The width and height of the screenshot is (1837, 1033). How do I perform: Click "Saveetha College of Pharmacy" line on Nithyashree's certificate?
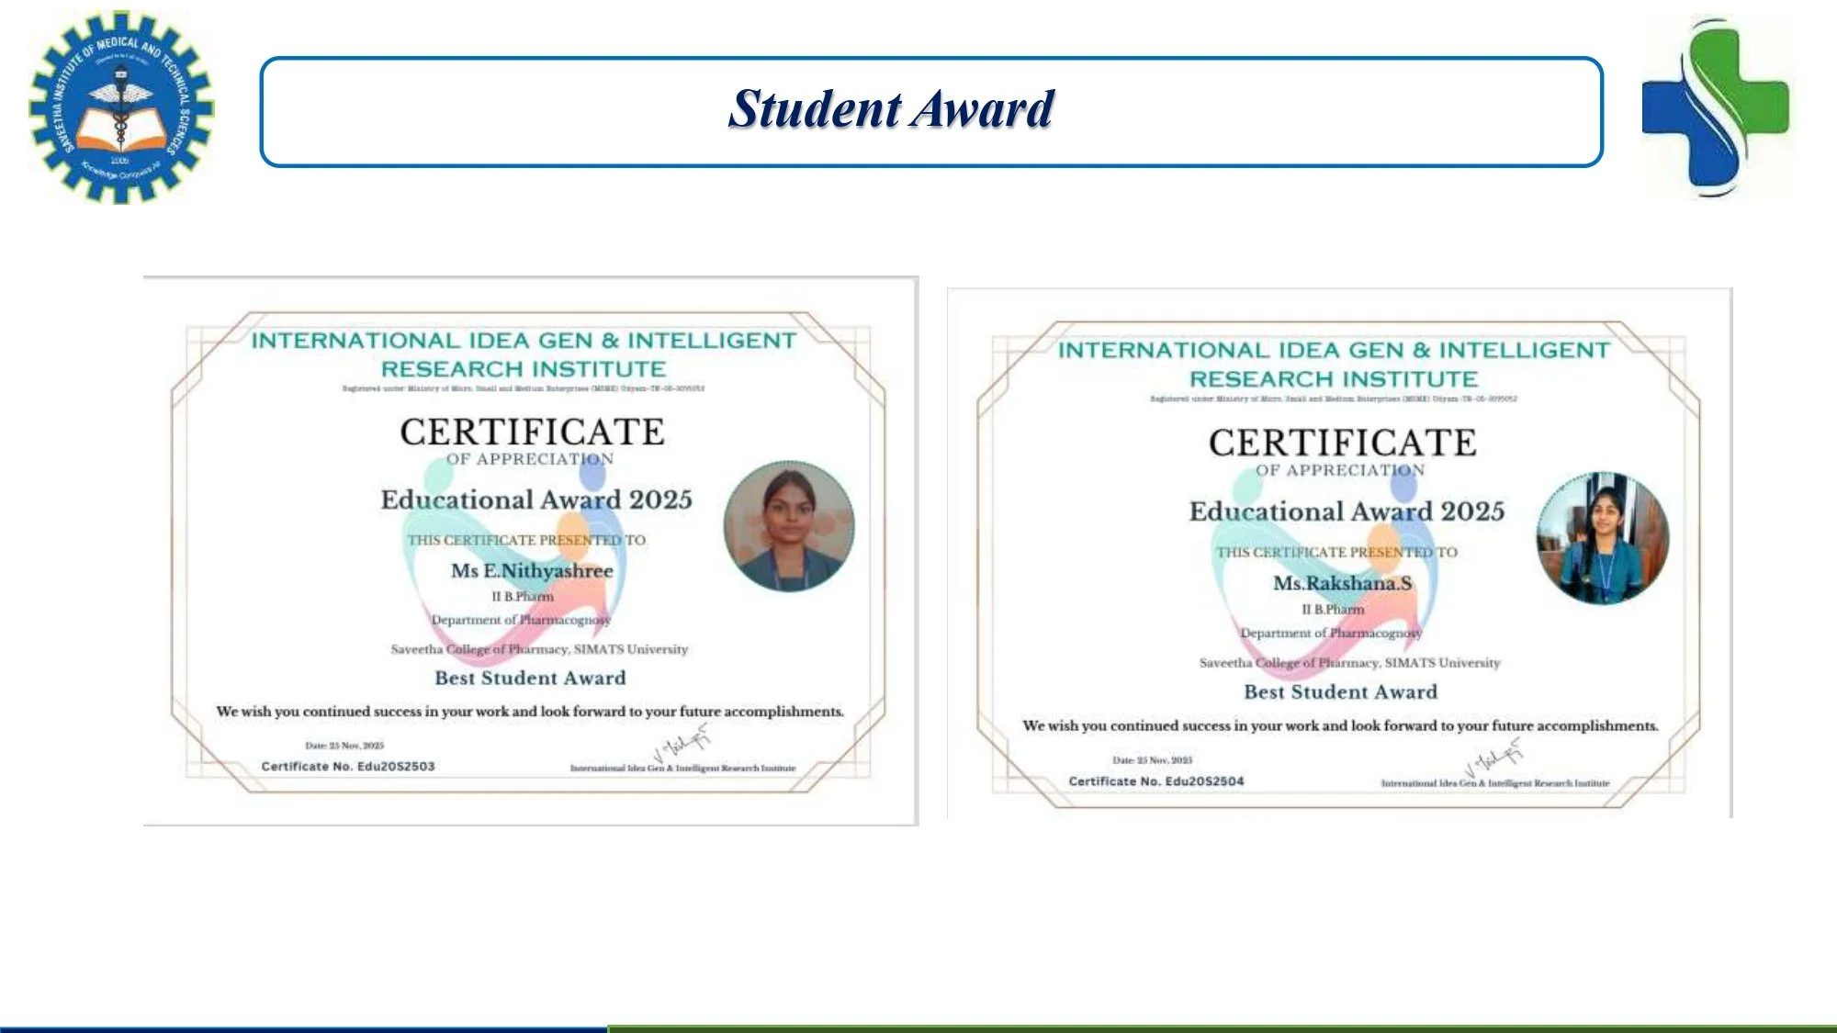pos(539,649)
